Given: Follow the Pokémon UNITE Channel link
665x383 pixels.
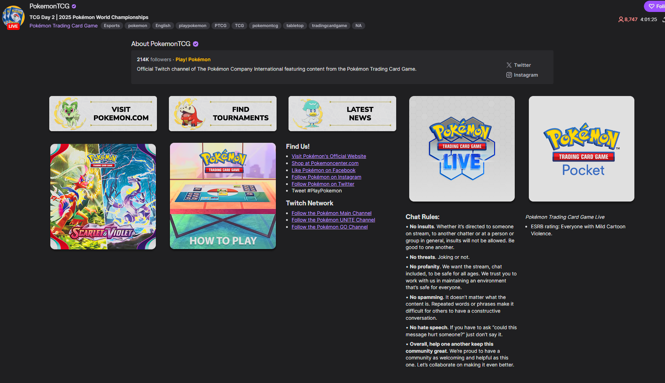Looking at the screenshot, I should [x=334, y=220].
